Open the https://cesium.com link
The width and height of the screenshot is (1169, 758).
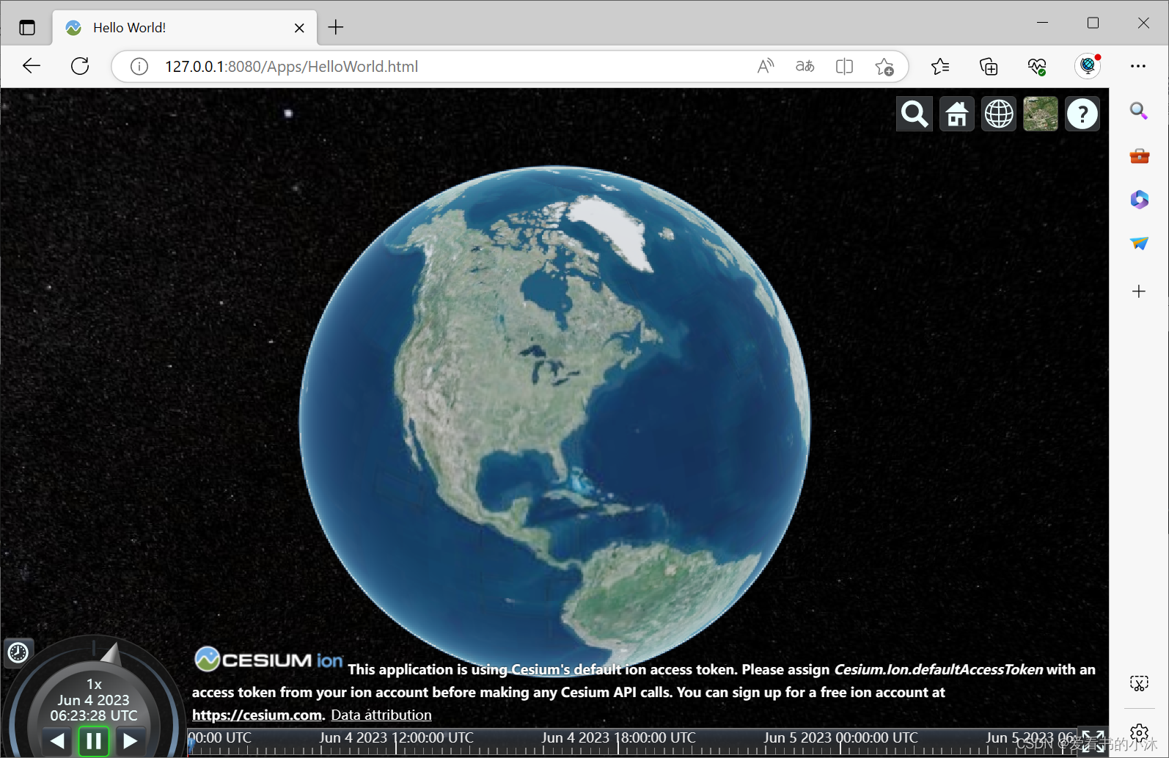click(257, 715)
